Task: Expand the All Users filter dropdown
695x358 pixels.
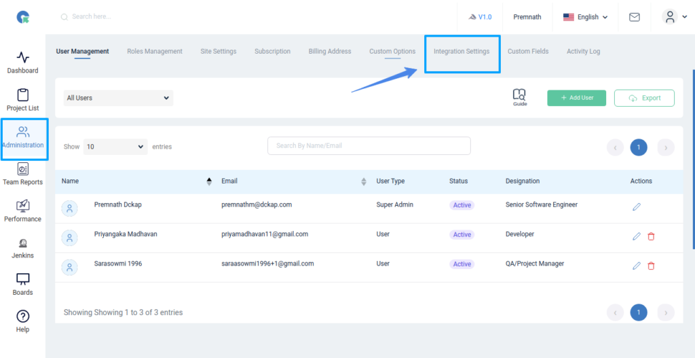Action: [x=118, y=98]
